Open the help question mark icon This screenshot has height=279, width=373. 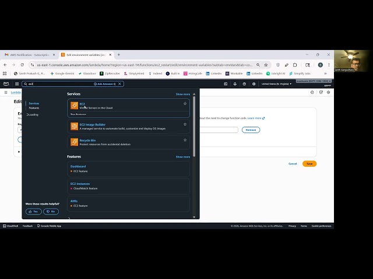[244, 84]
